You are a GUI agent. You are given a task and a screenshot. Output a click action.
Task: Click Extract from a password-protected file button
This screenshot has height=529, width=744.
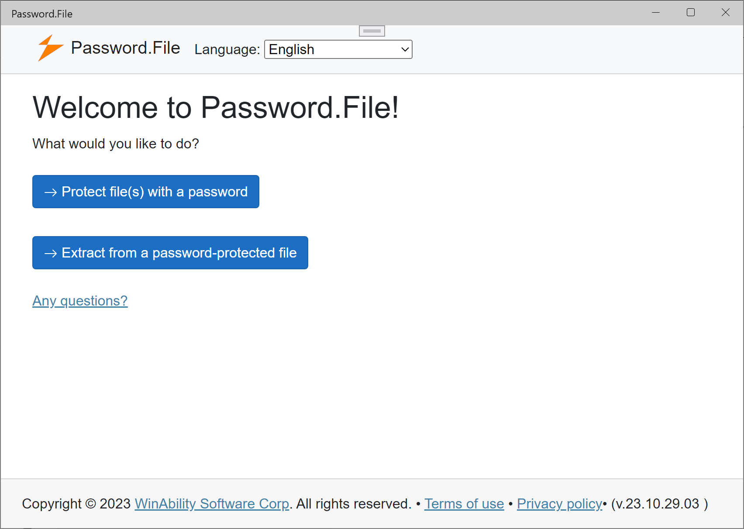(x=170, y=253)
